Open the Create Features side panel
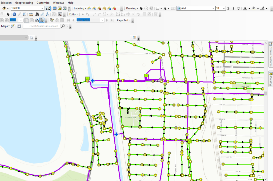Viewport: 273px width, 181px height. (x=270, y=54)
